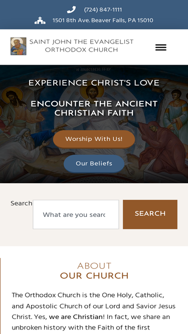Focus the 'What are you searching' field

[76, 214]
